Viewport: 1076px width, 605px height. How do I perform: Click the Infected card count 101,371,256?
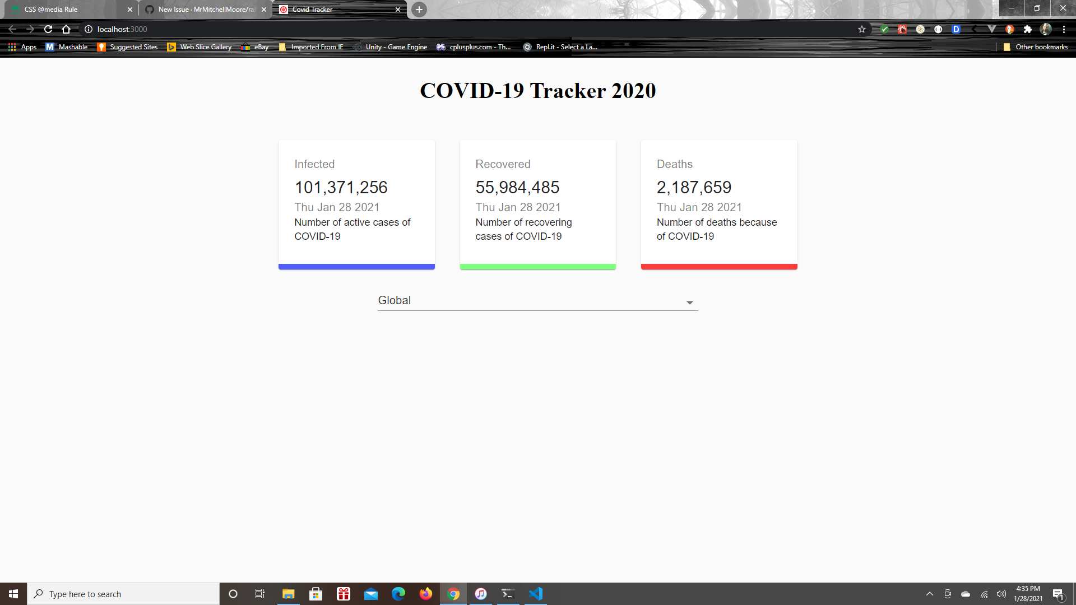pos(341,187)
